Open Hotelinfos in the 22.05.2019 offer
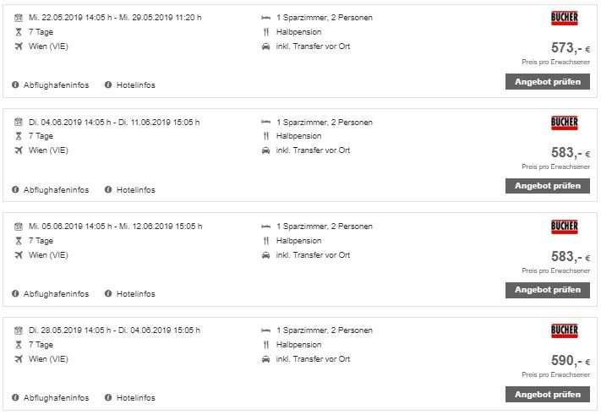The width and height of the screenshot is (601, 415). click(x=136, y=85)
